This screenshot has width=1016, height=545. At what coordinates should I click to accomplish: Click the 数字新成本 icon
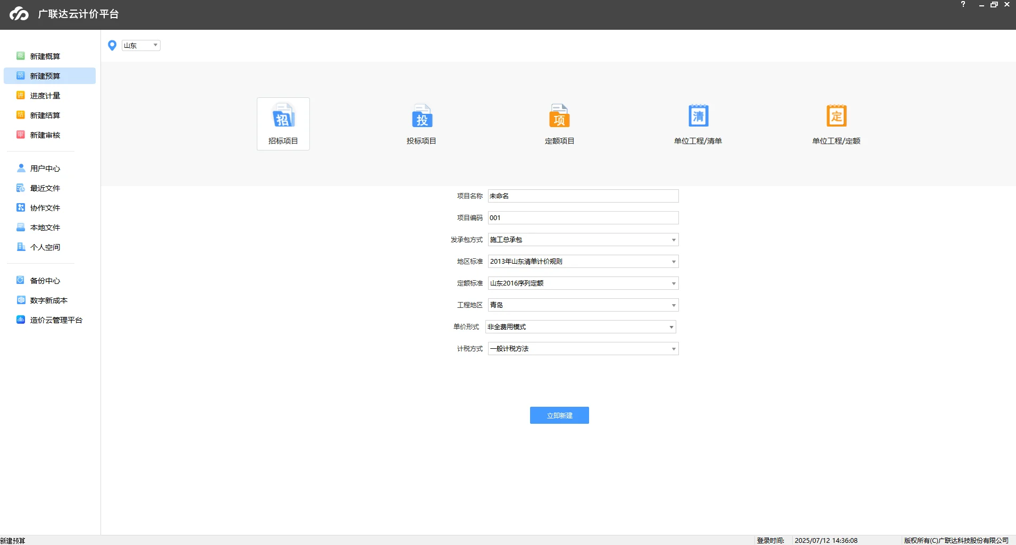21,300
